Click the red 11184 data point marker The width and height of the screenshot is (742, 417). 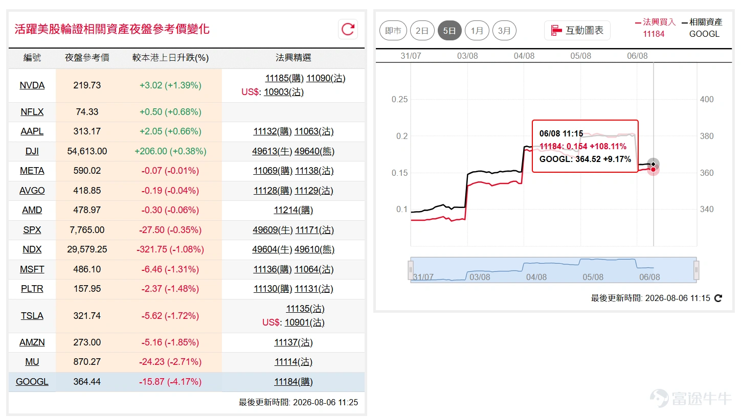(653, 170)
